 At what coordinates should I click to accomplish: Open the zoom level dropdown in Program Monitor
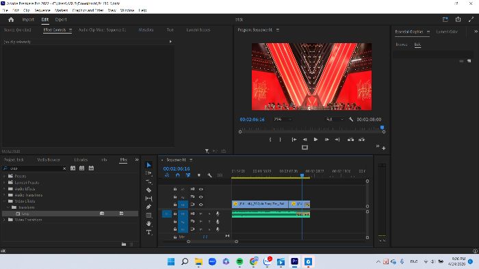(283, 119)
